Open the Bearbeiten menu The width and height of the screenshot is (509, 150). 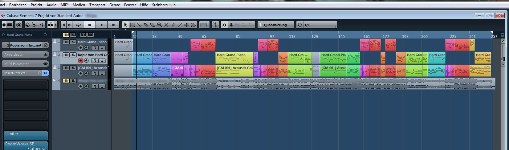[18, 5]
